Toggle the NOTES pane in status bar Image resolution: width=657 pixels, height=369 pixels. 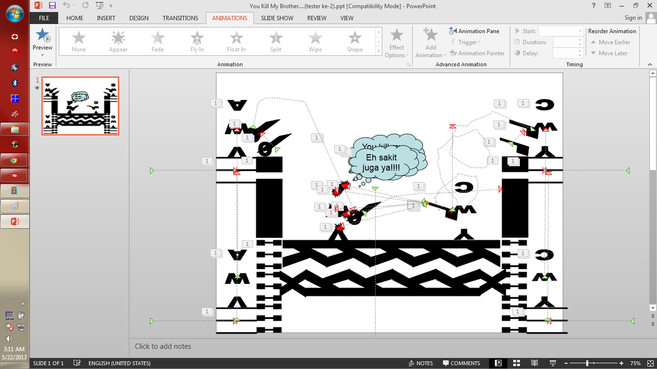coord(420,363)
